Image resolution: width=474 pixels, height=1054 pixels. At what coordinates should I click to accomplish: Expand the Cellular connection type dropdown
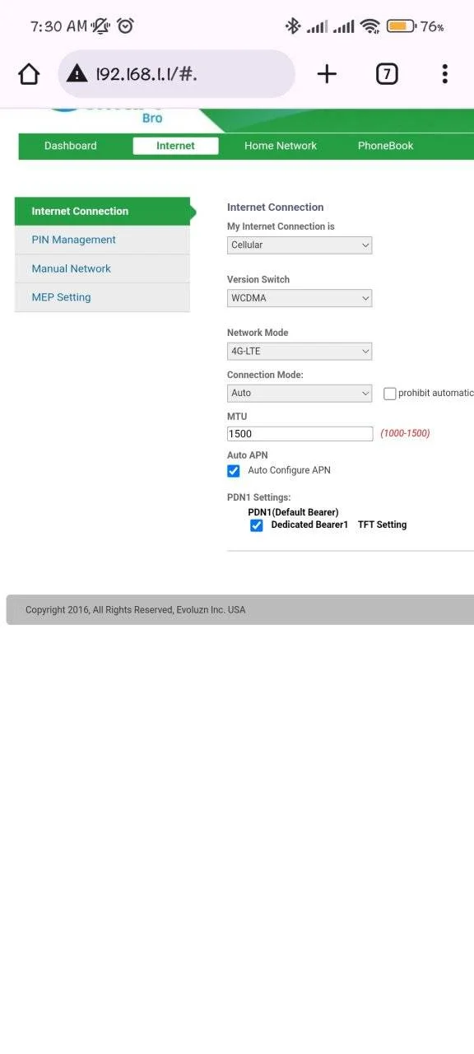pyautogui.click(x=300, y=245)
